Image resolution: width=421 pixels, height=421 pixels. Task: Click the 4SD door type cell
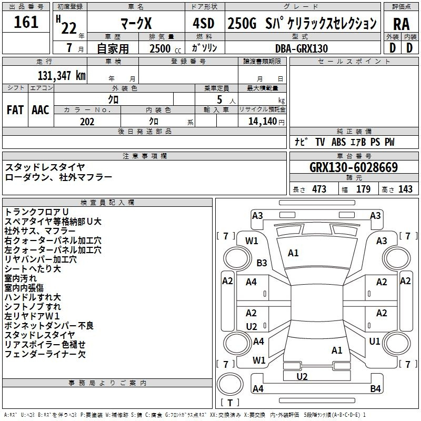click(x=204, y=24)
